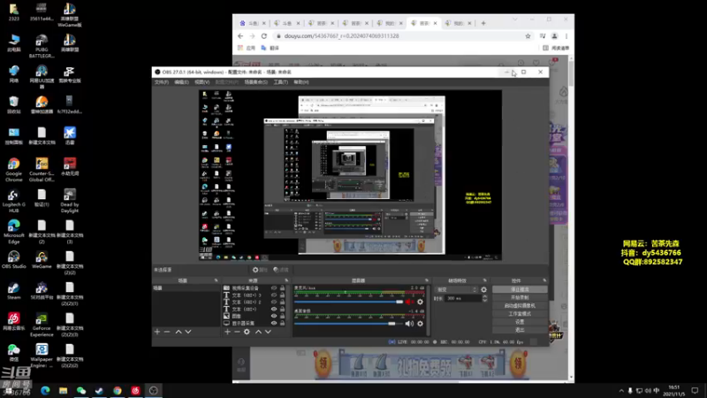Open 麦克风/Aux mixer gear settings

pyautogui.click(x=421, y=302)
